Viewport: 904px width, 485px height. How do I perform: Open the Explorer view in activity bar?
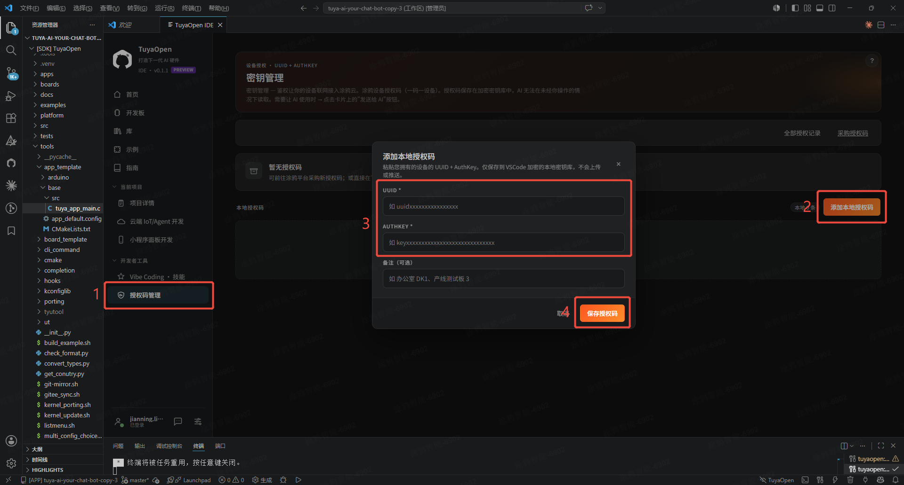(x=11, y=28)
